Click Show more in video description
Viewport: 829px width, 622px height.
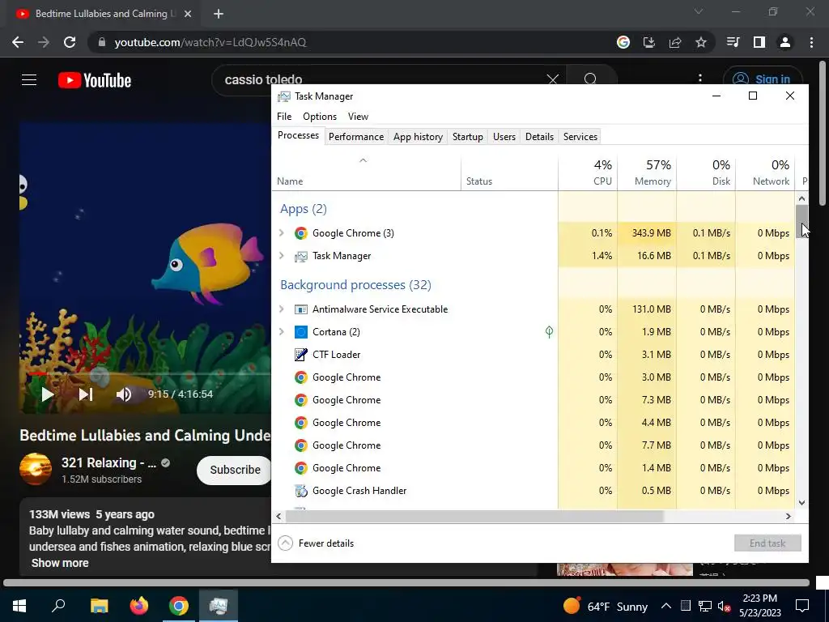click(x=60, y=563)
